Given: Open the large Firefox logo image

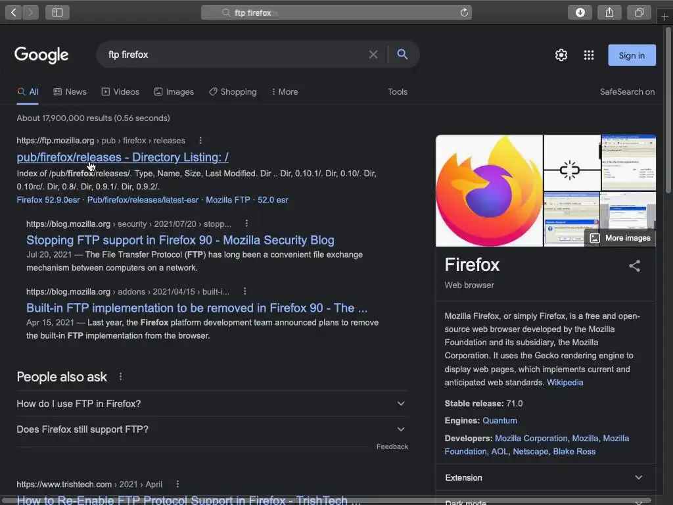Looking at the screenshot, I should (489, 191).
